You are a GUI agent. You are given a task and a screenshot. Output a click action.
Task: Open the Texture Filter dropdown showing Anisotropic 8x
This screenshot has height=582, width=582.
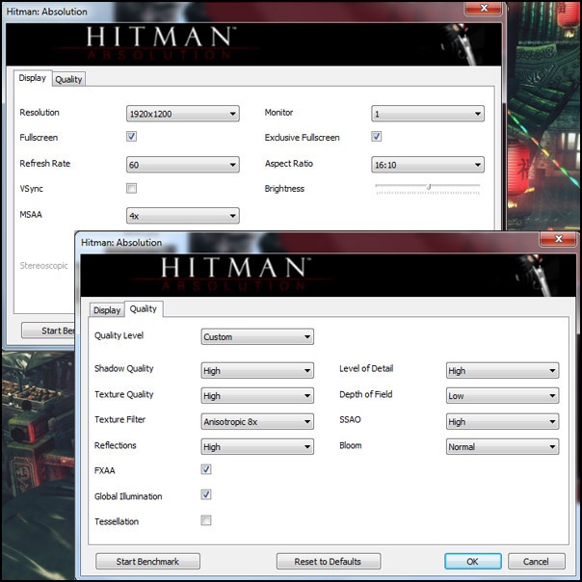257,422
